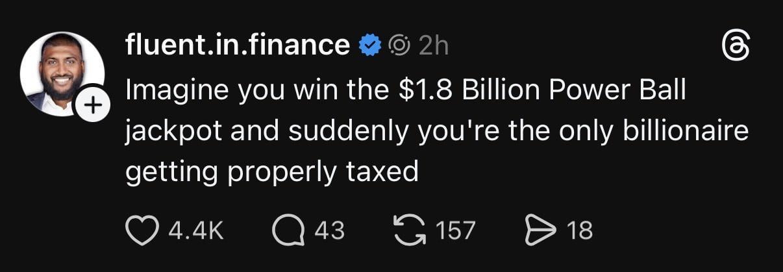783x272 pixels.
Task: Click the 18 shares count
Action: point(579,230)
